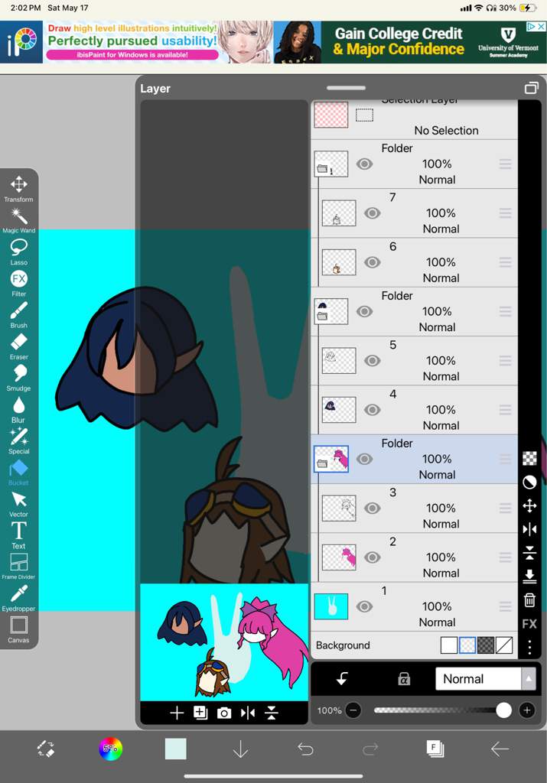
Task: Increase opacity with plus button
Action: tap(527, 710)
